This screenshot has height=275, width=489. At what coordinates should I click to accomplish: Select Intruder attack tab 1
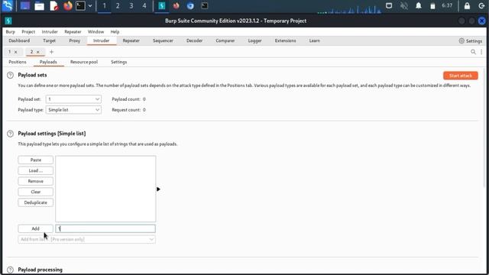pyautogui.click(x=10, y=52)
